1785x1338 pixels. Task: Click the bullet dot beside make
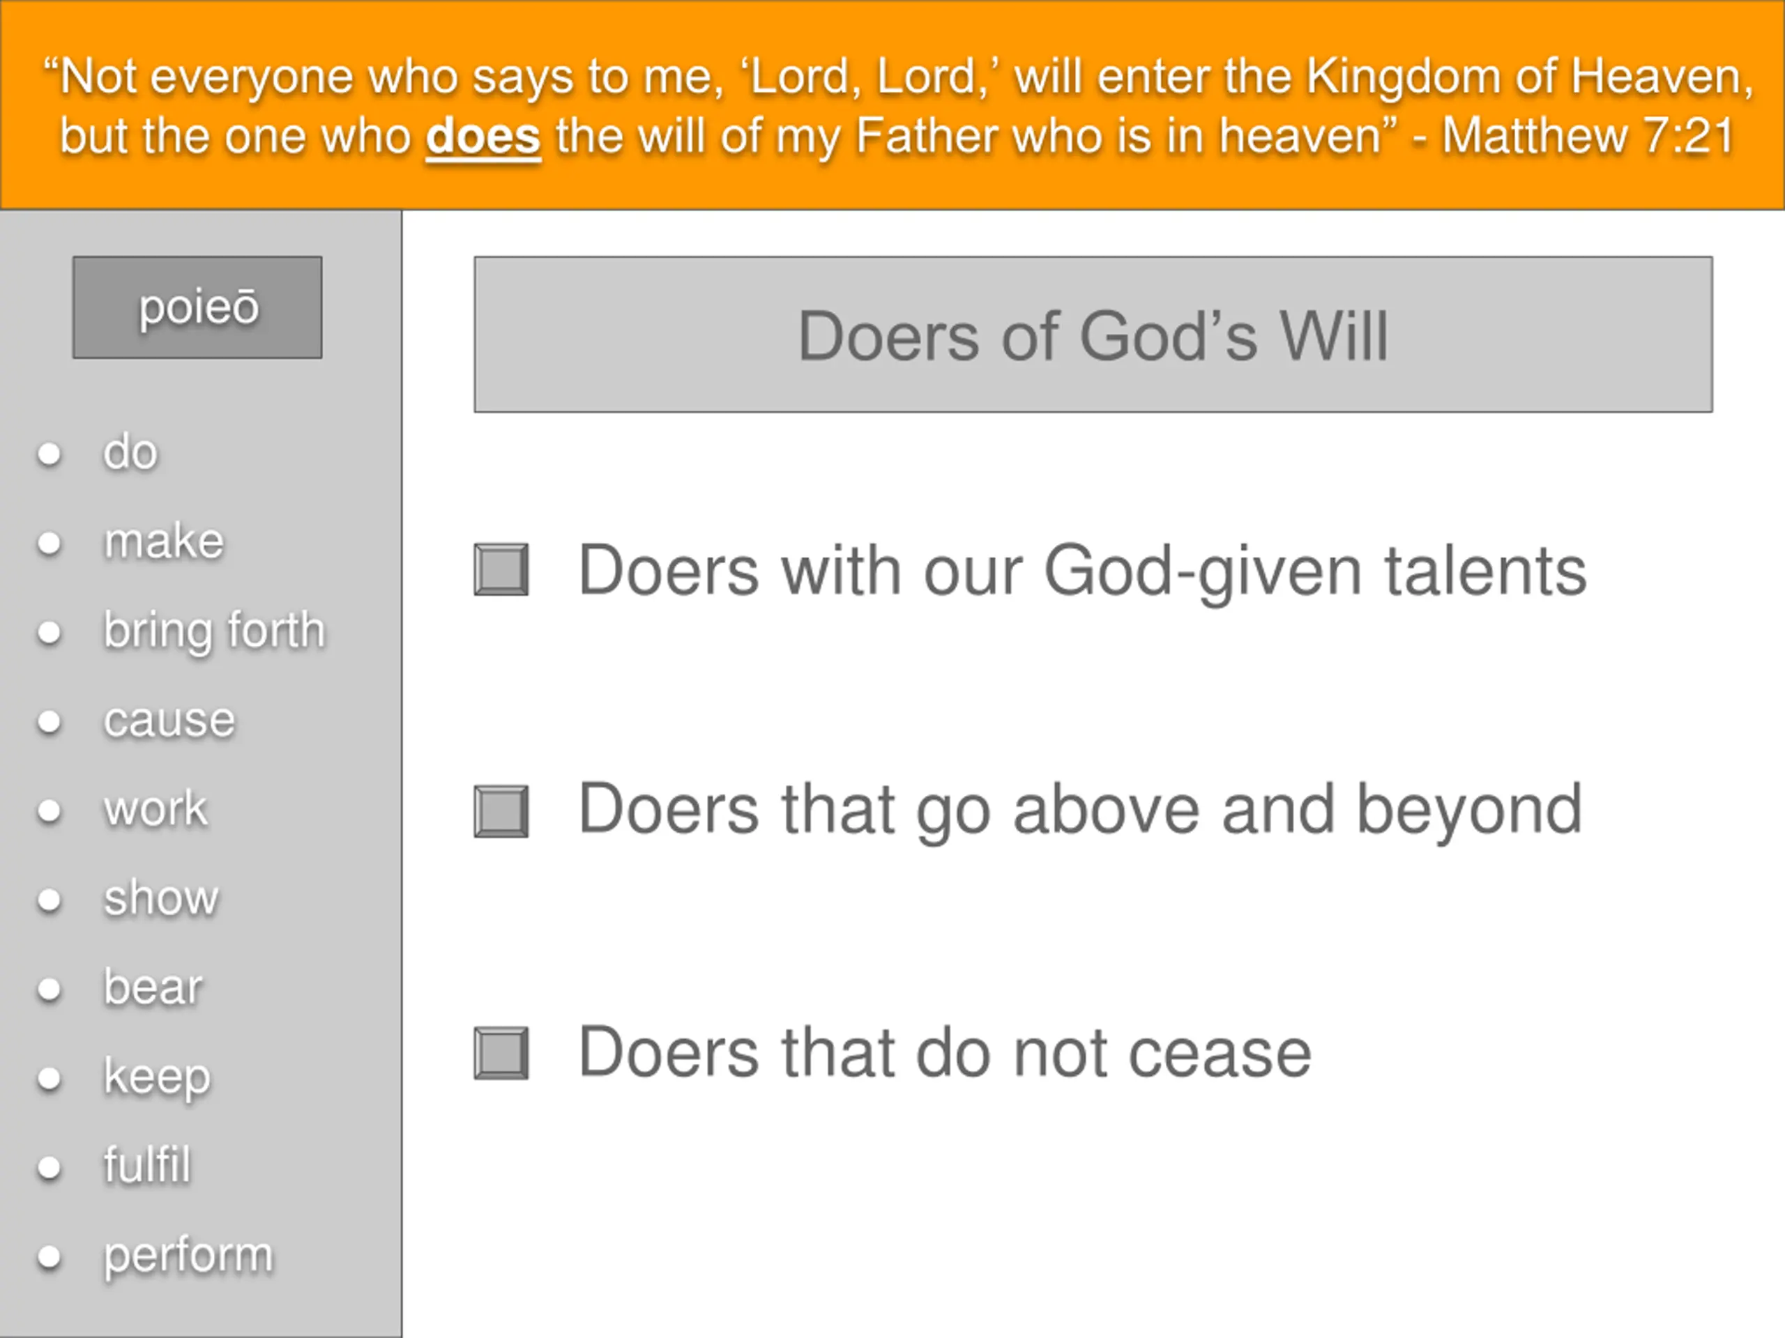[50, 544]
